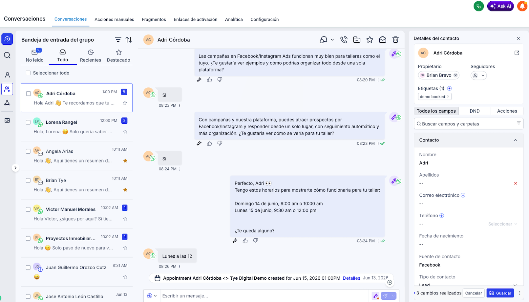Open the single contact icon in sidebar
This screenshot has width=529, height=302.
coord(7,75)
